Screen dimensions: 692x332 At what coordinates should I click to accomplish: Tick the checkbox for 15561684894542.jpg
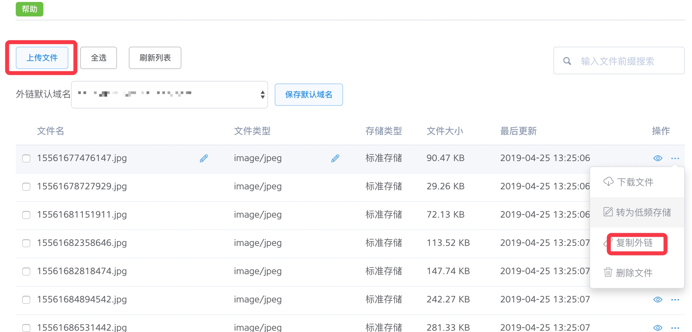tap(26, 300)
